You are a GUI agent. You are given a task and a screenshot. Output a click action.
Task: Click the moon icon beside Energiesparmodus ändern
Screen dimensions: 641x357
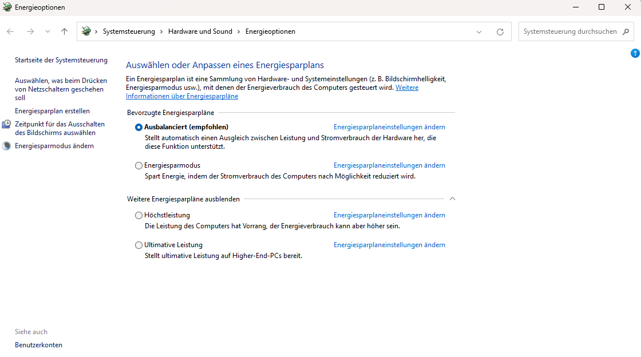click(6, 146)
